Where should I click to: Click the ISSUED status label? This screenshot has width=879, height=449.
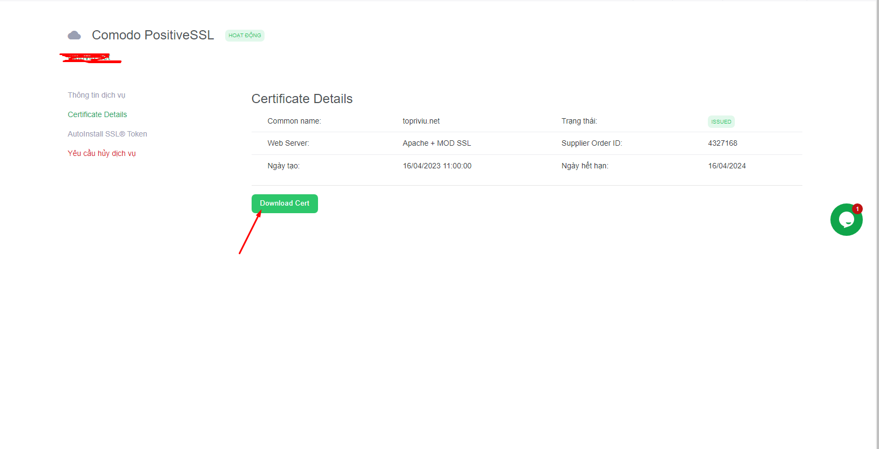click(721, 121)
